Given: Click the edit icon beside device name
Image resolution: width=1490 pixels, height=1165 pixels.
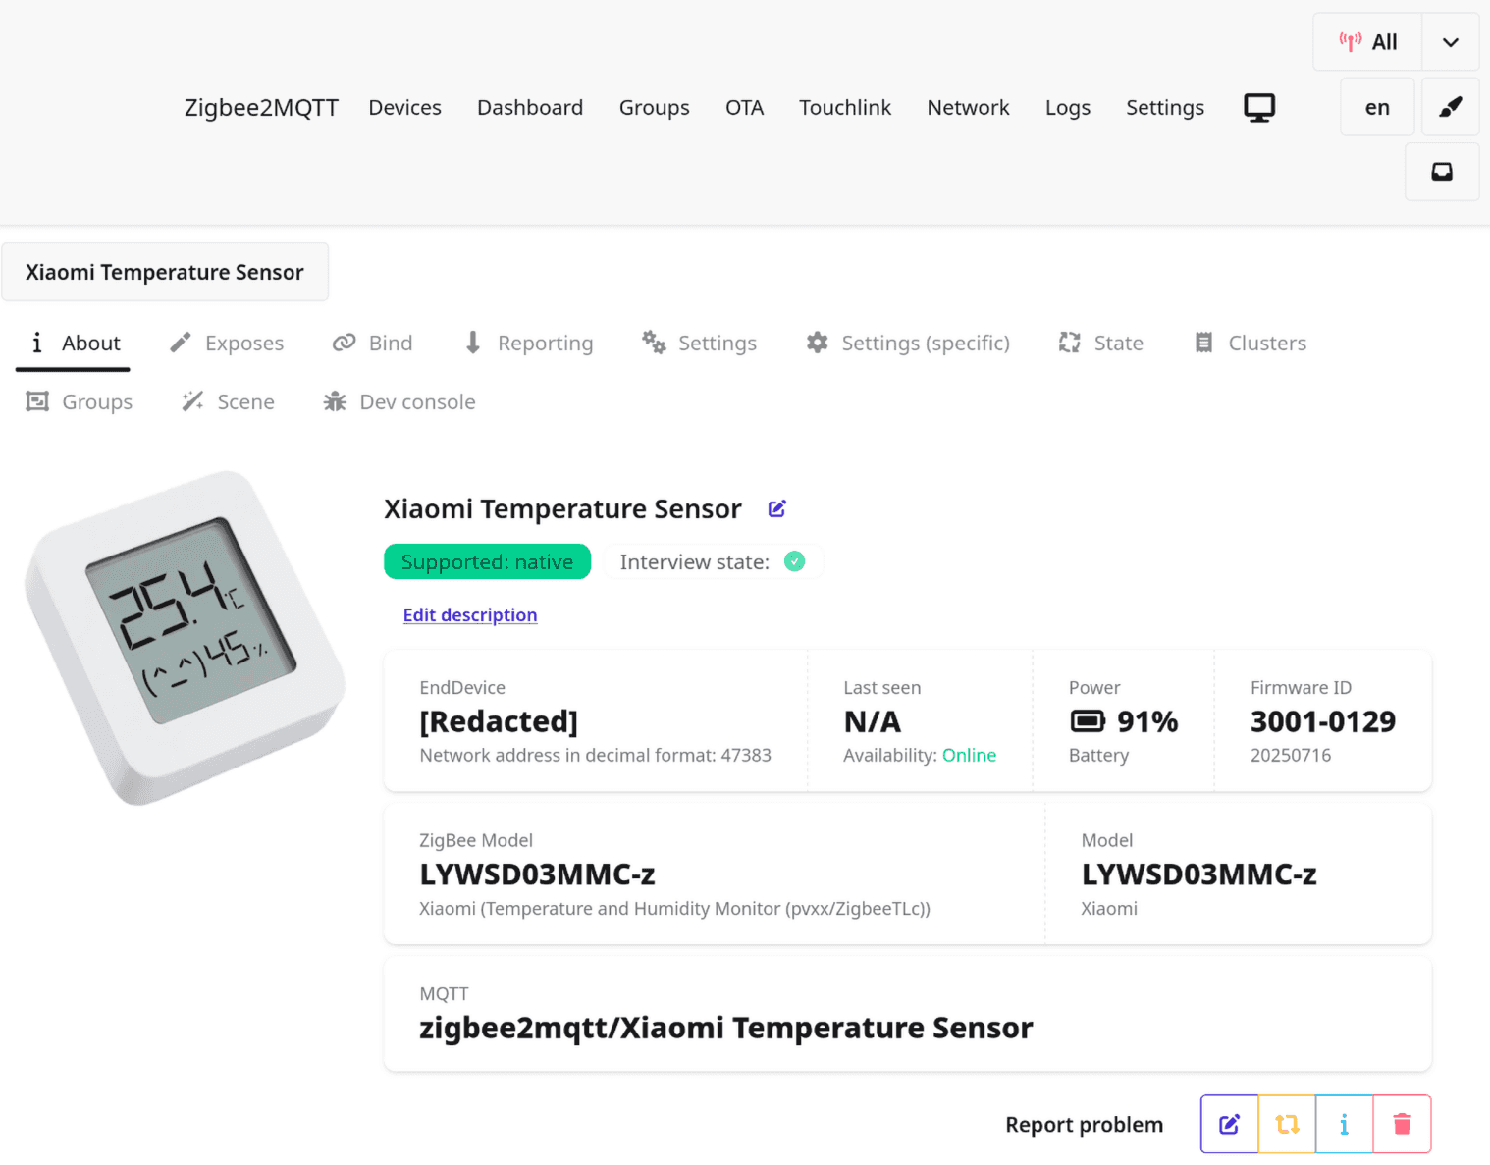Looking at the screenshot, I should click(776, 508).
